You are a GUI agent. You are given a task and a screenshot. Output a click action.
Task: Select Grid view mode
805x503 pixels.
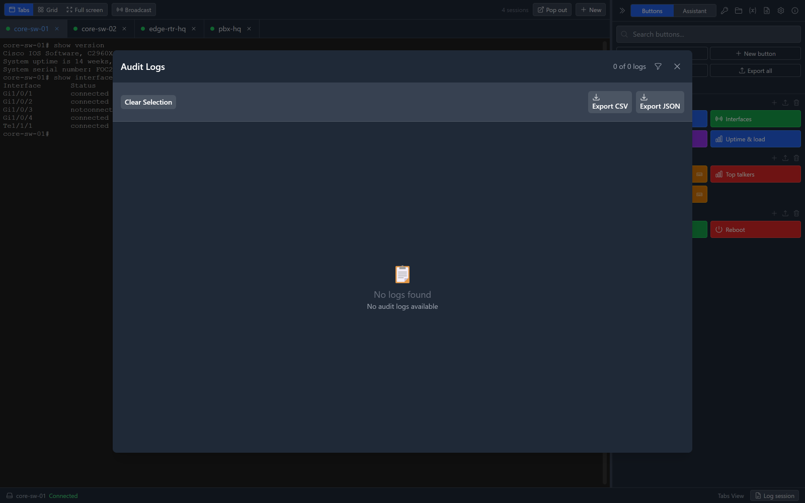(48, 10)
